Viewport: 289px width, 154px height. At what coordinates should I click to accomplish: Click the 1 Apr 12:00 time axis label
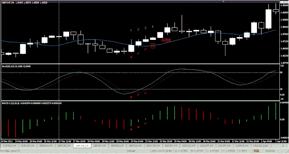pos(281,142)
